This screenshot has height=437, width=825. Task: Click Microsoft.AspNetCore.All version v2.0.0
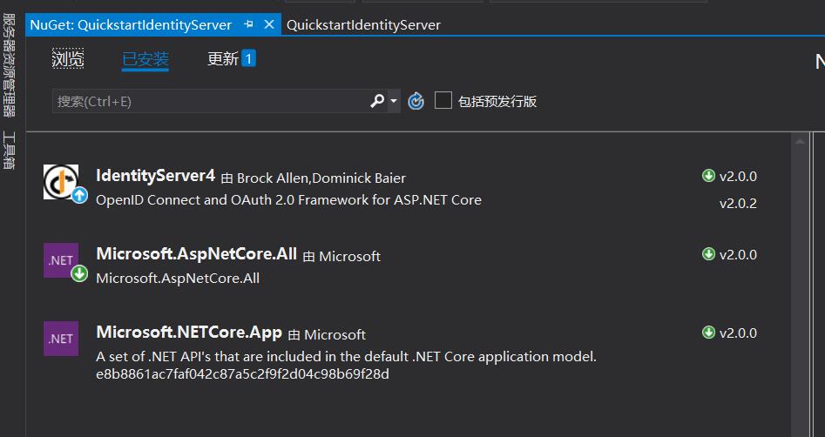(x=738, y=254)
